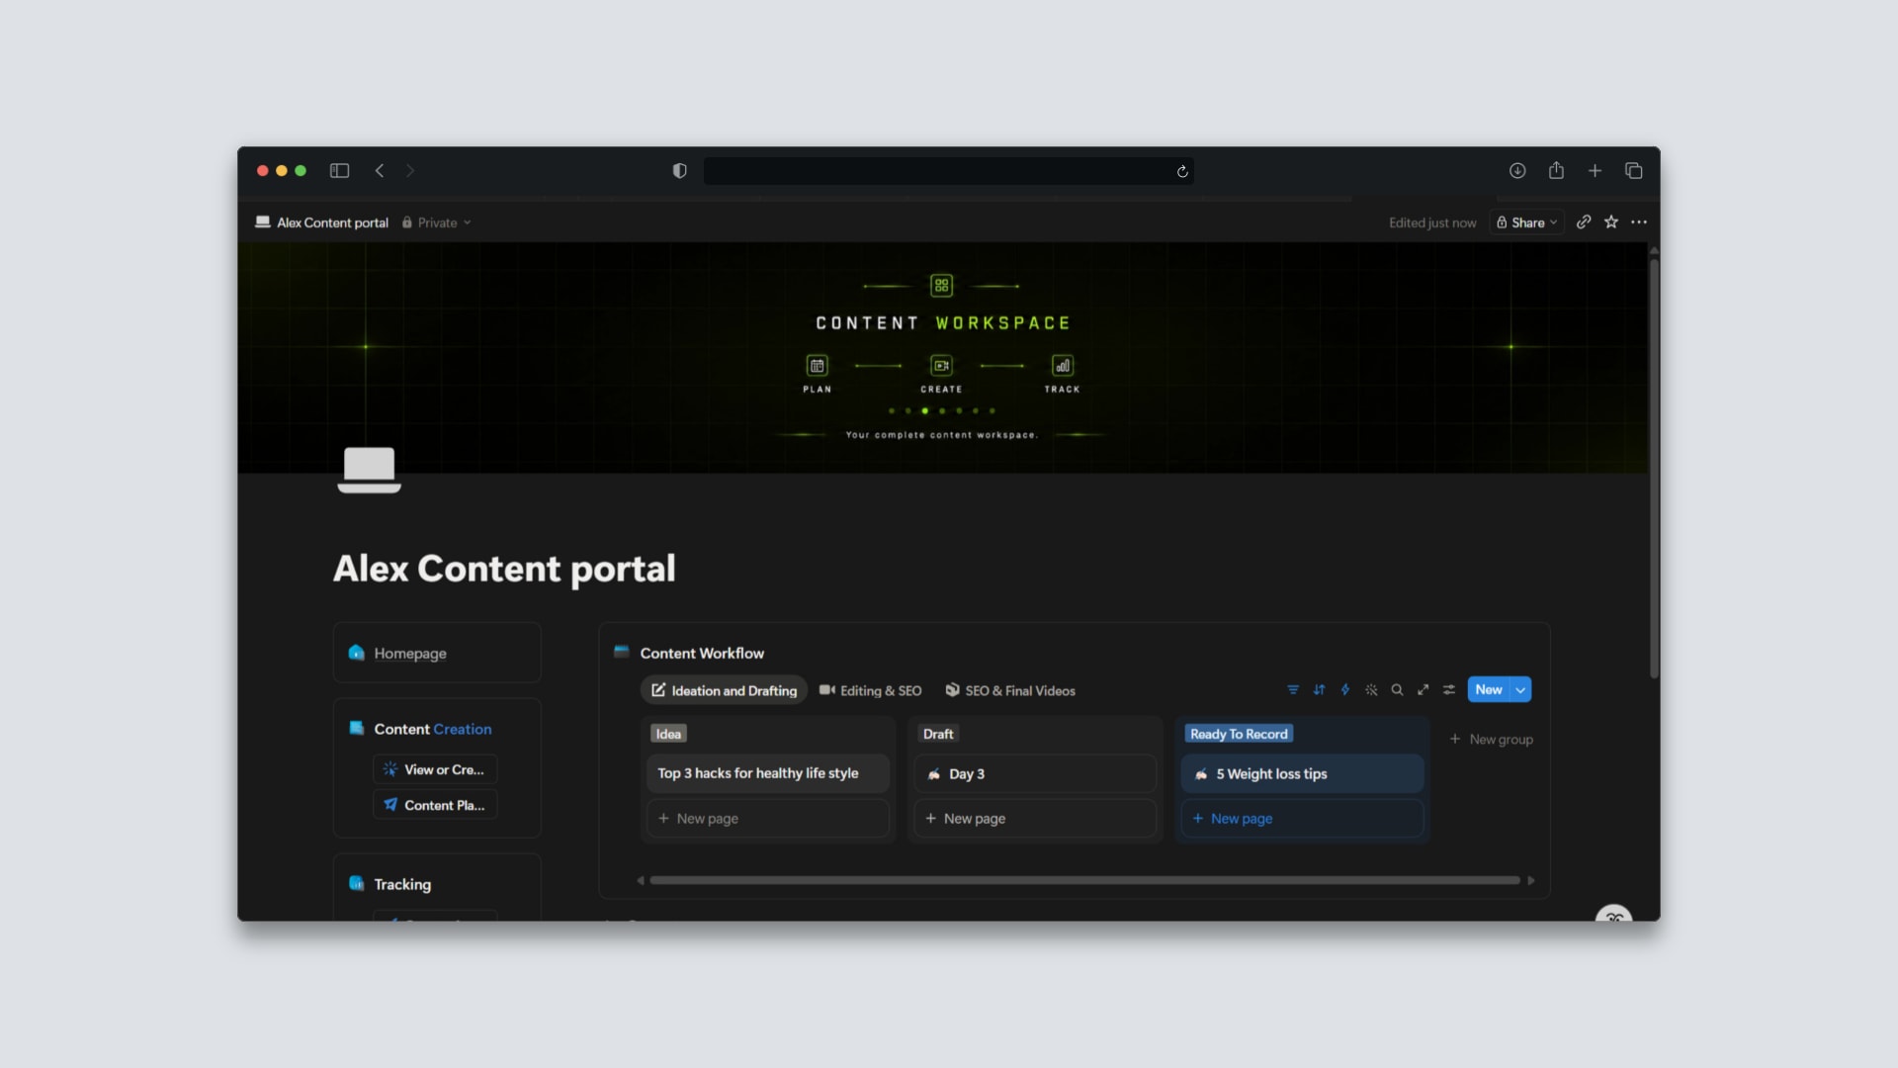Open the Content Creation section
Screen dimensions: 1898x1068
pyautogui.click(x=432, y=729)
